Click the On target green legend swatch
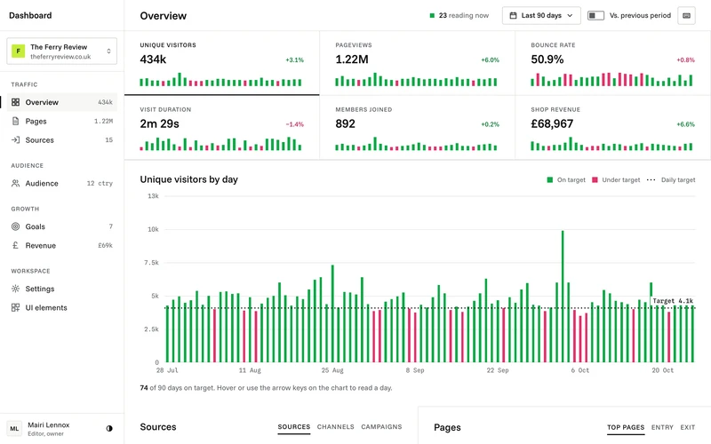 549,180
